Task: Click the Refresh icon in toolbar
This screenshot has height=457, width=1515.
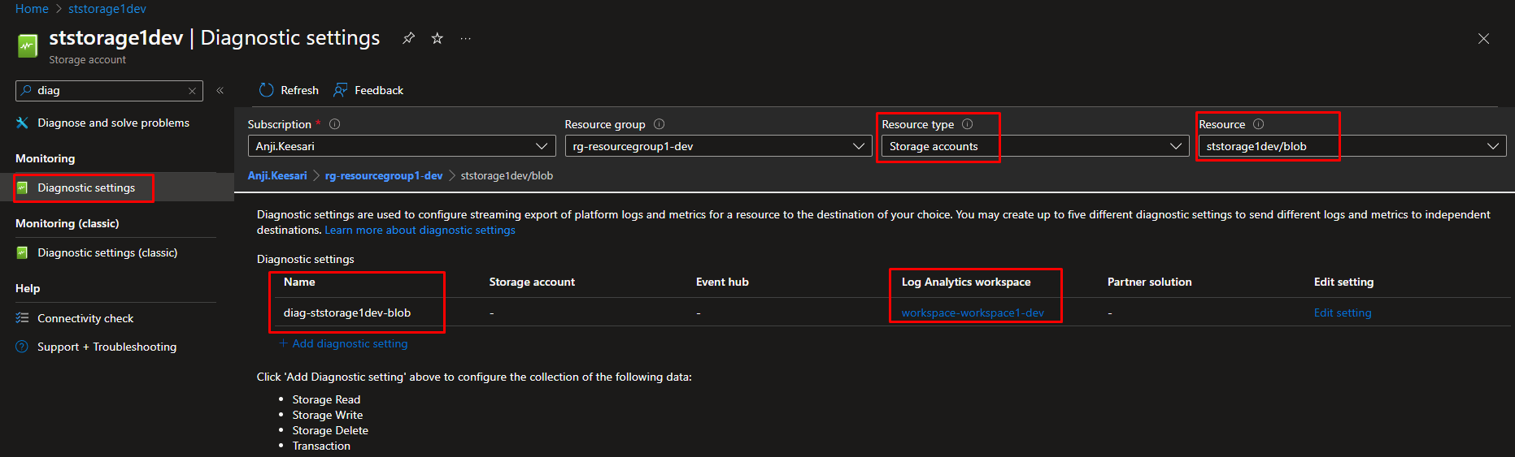Action: (x=266, y=90)
